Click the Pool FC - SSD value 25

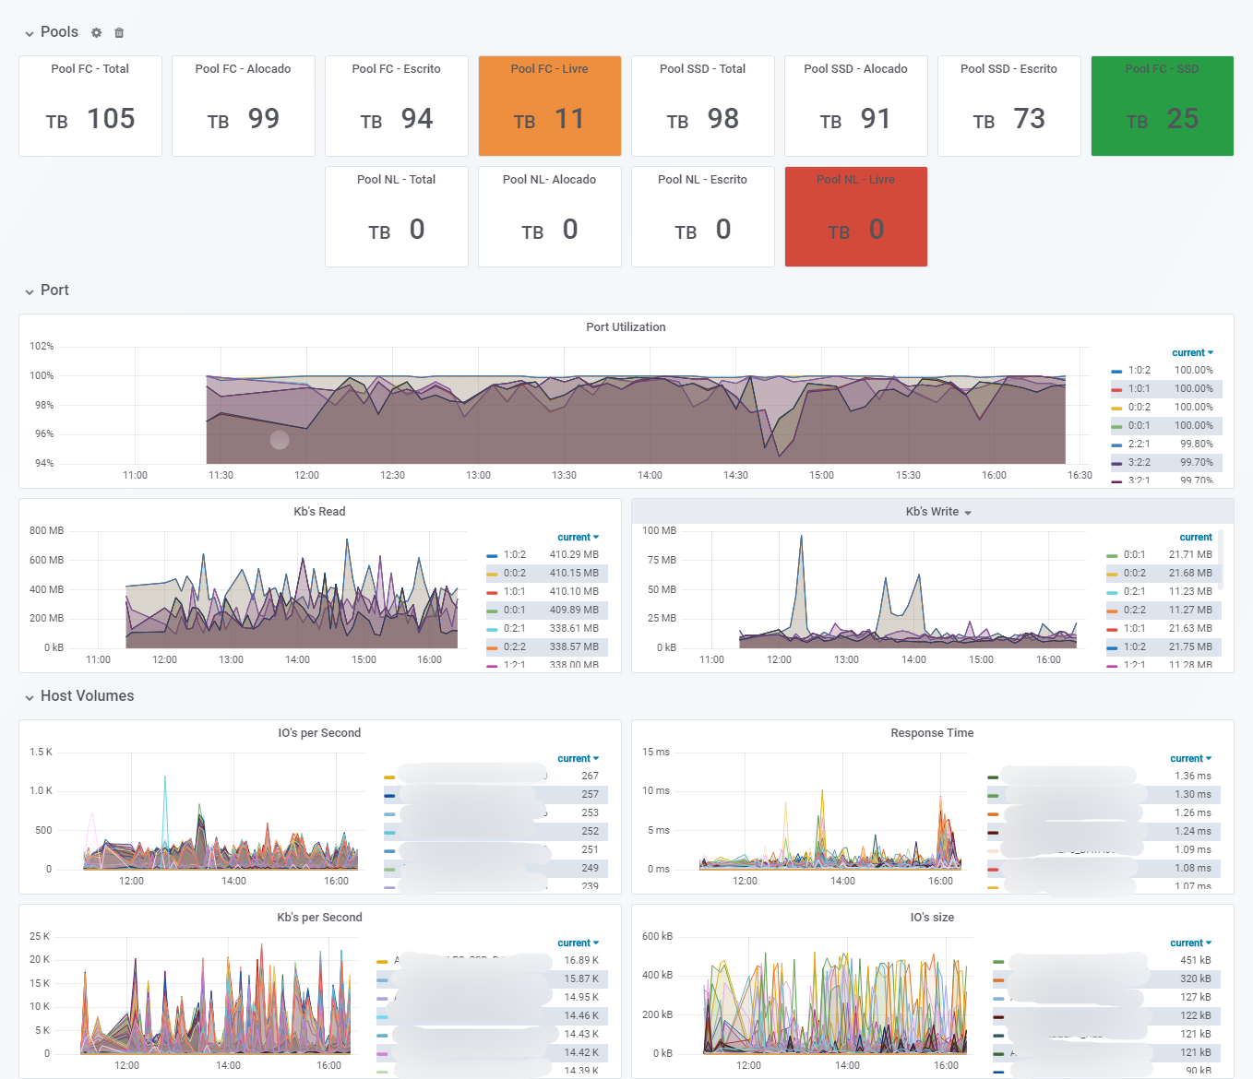[x=1183, y=119]
